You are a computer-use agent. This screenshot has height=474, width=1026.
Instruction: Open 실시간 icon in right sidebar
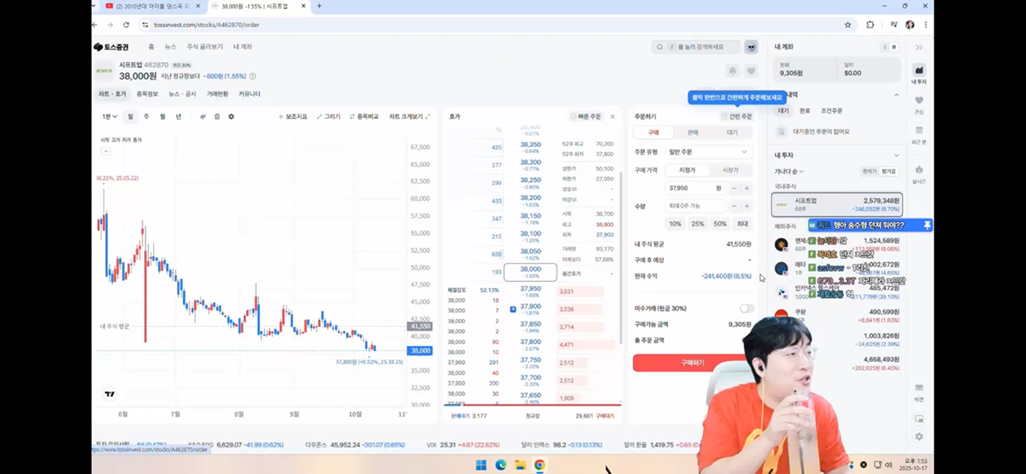[919, 172]
